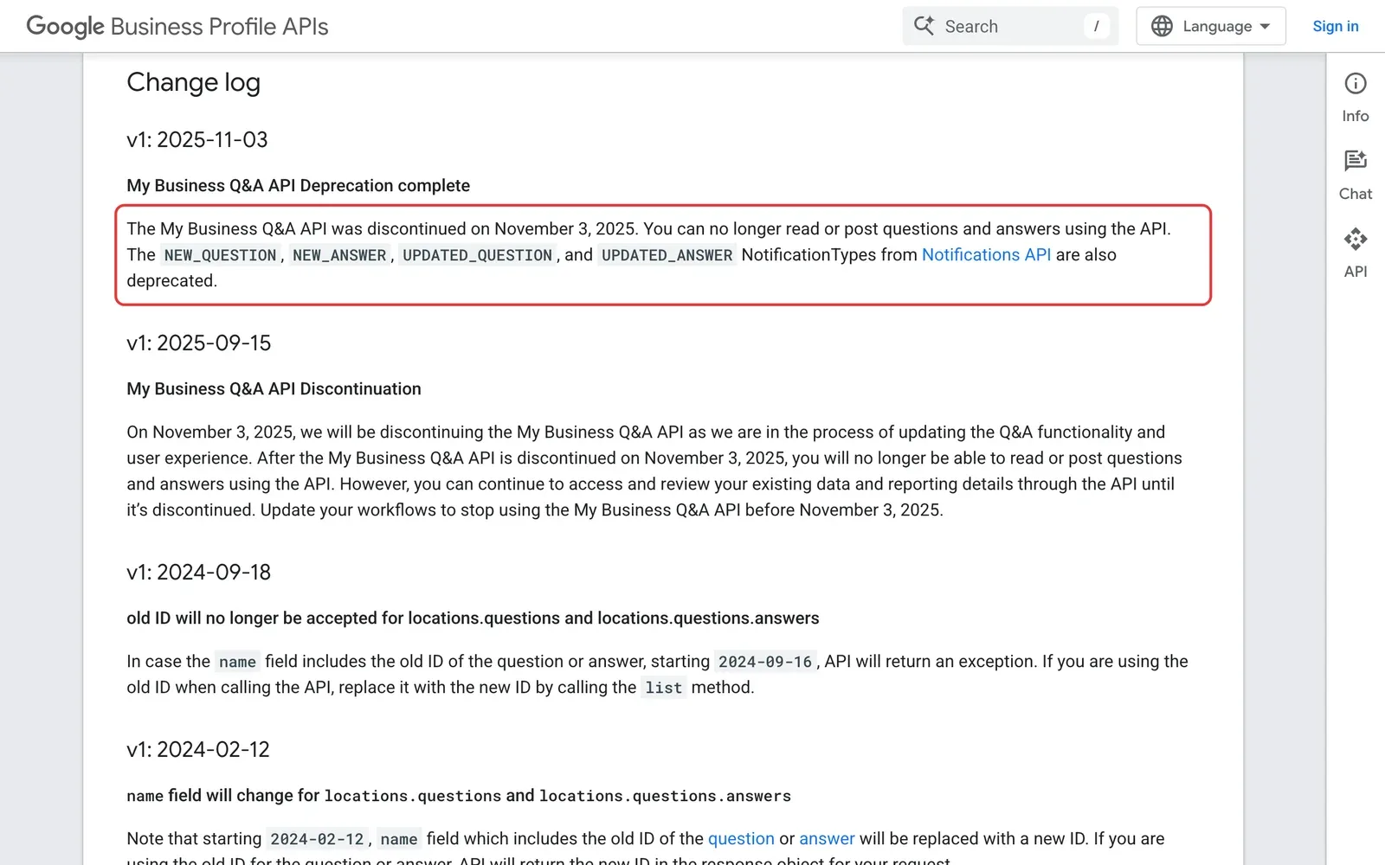Follow the question reference link
The image size is (1385, 865).
pos(741,839)
